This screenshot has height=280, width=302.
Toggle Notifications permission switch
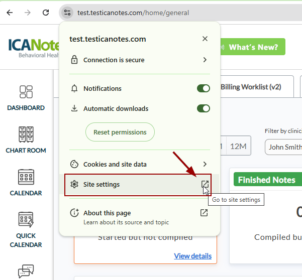pyautogui.click(x=204, y=88)
